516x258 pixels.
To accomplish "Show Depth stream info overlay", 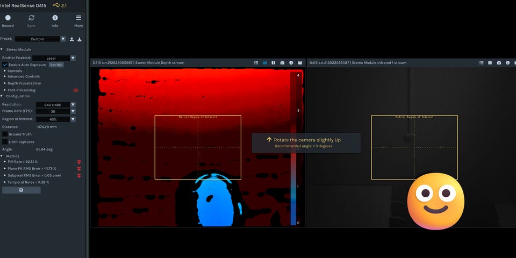I will 291,63.
